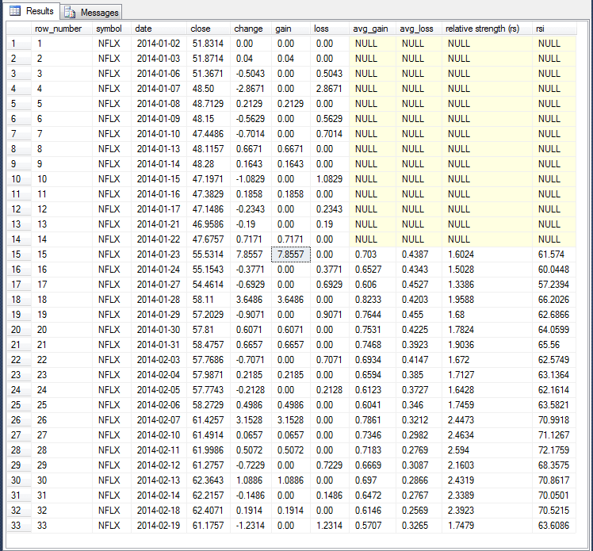Click loss value 0.5043

[x=330, y=74]
